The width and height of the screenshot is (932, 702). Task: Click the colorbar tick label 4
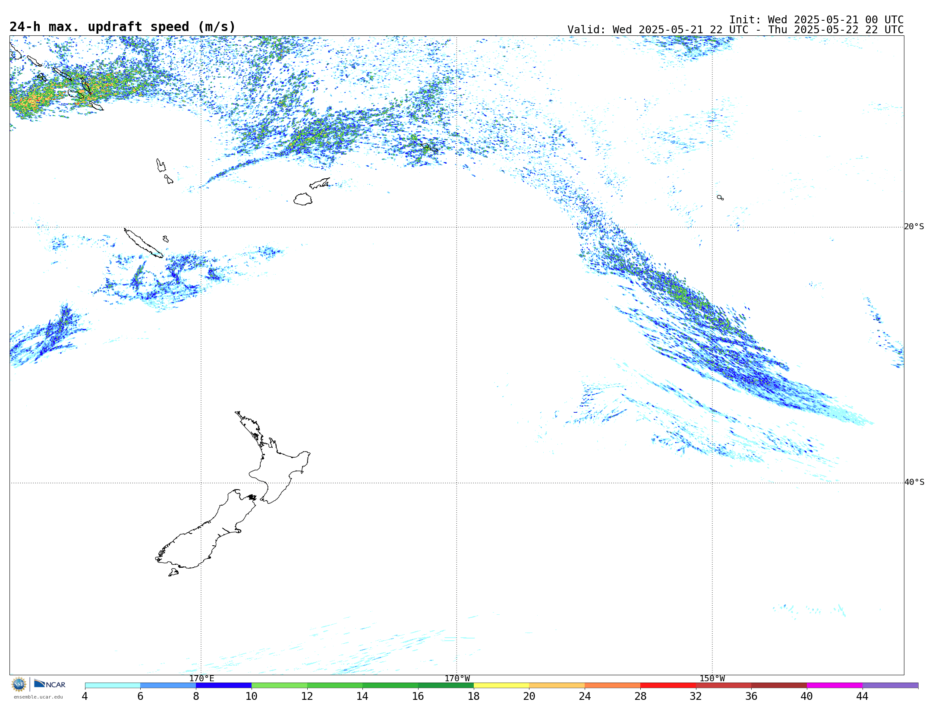(x=85, y=696)
